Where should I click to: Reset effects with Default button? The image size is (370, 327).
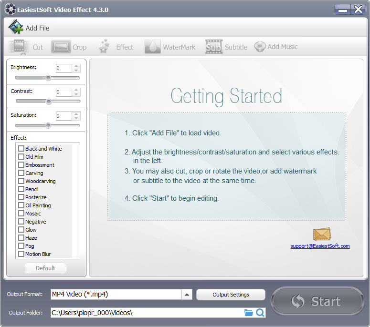click(45, 268)
